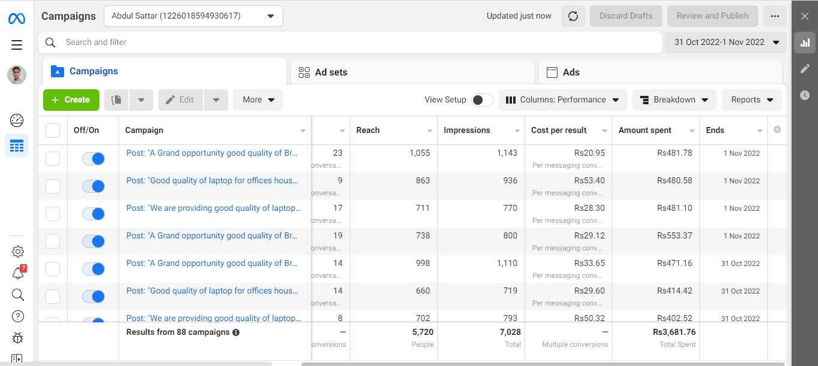The image size is (818, 366).
Task: Open the hamburger menu in left sidebar
Action: click(17, 45)
